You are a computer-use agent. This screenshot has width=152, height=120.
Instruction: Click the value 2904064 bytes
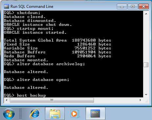(94, 56)
